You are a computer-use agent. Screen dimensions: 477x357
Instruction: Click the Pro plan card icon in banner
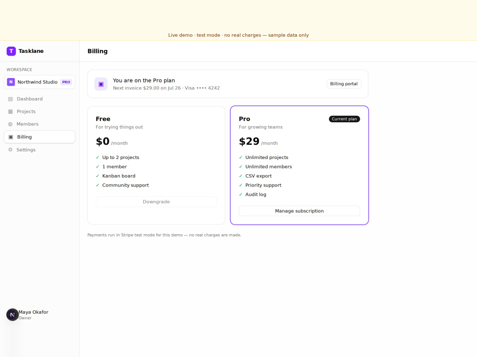tap(101, 84)
